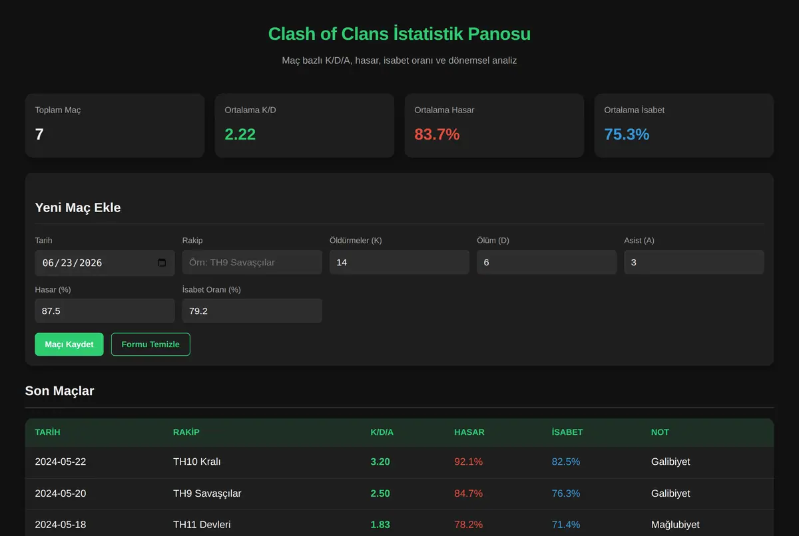
Task: Click the accuracy value 71.4%
Action: (566, 525)
